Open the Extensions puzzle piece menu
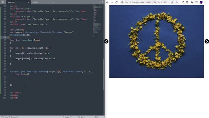 (x=192, y=2)
